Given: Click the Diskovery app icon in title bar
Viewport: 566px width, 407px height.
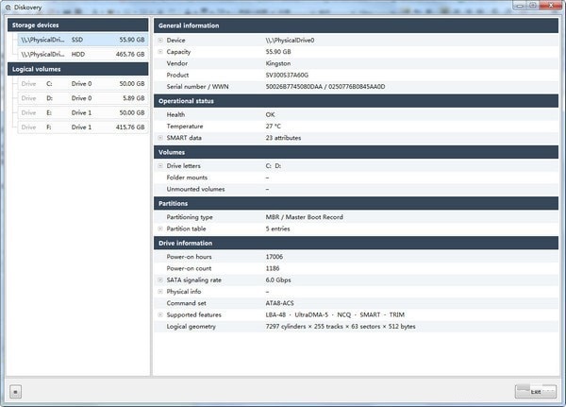Looking at the screenshot, I should pos(8,8).
